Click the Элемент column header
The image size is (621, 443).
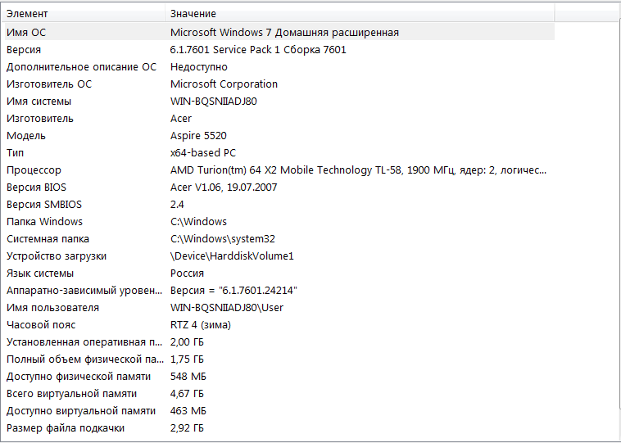pyautogui.click(x=82, y=14)
